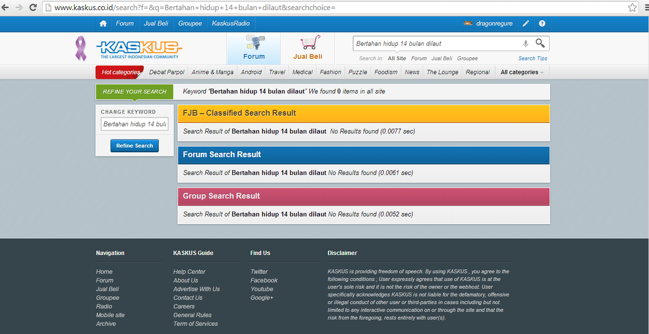Click the KASKUS logo
The width and height of the screenshot is (649, 334).
click(x=138, y=49)
